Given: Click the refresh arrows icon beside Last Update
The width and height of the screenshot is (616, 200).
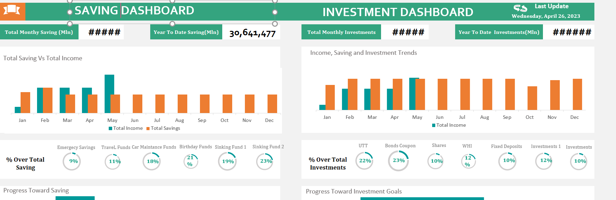Looking at the screenshot, I should click(x=520, y=8).
